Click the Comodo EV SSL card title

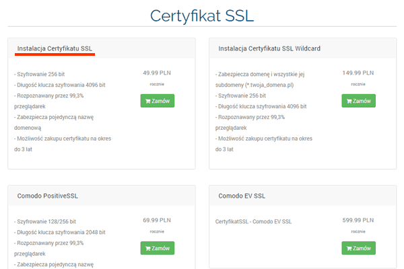tap(242, 196)
